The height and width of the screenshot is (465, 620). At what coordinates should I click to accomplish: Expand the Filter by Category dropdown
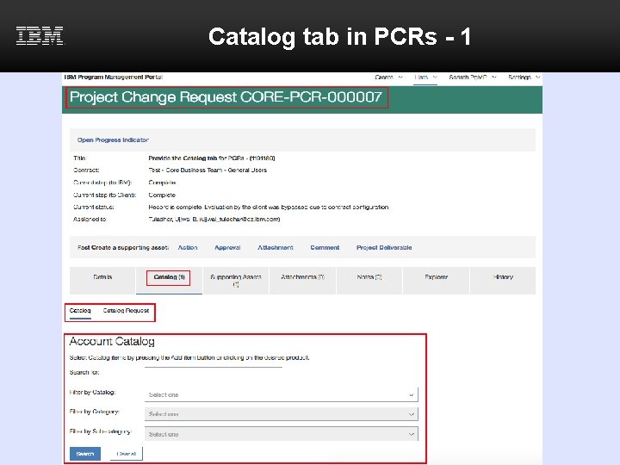click(281, 414)
